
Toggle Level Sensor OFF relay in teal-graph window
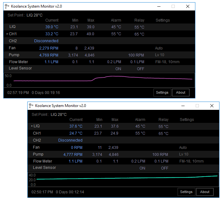point(164,168)
